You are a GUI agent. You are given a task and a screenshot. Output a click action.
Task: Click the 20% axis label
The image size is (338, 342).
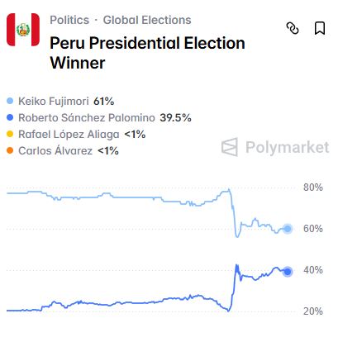(x=313, y=311)
